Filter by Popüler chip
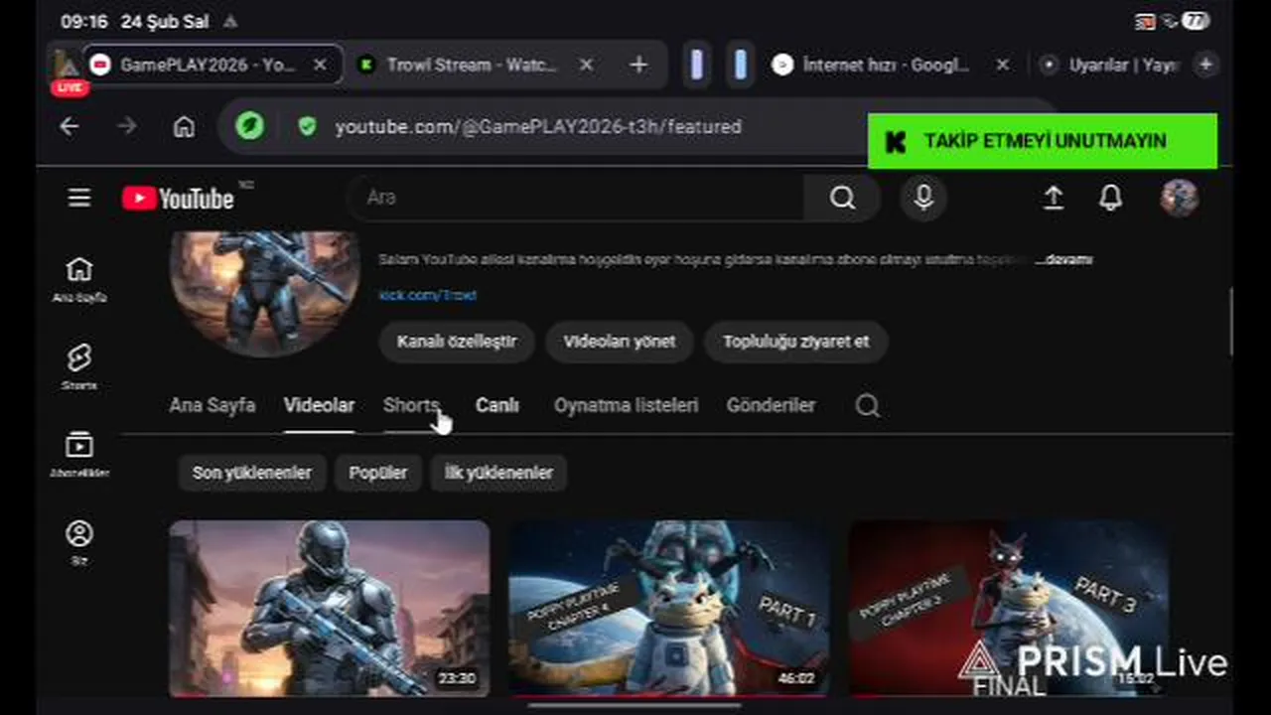1271x715 pixels. [x=377, y=473]
